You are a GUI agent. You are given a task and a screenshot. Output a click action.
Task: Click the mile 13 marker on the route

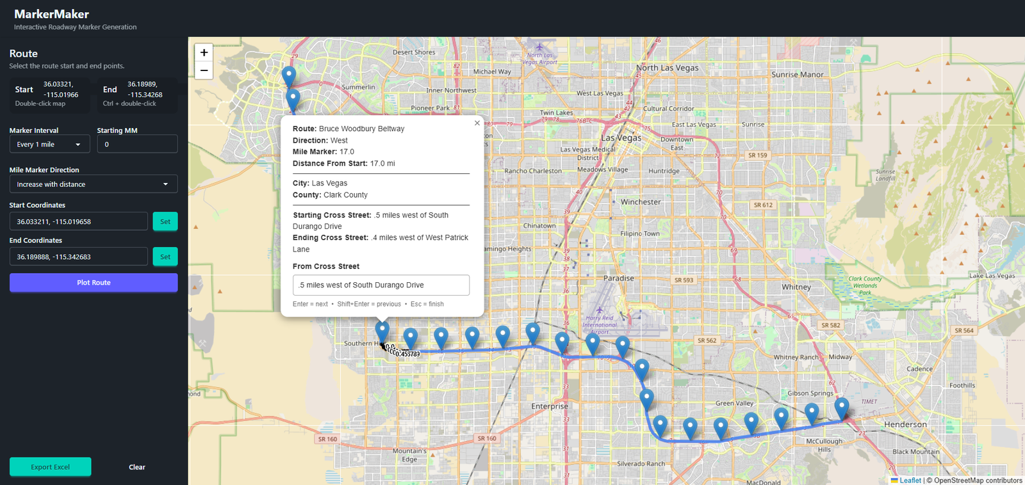point(503,337)
